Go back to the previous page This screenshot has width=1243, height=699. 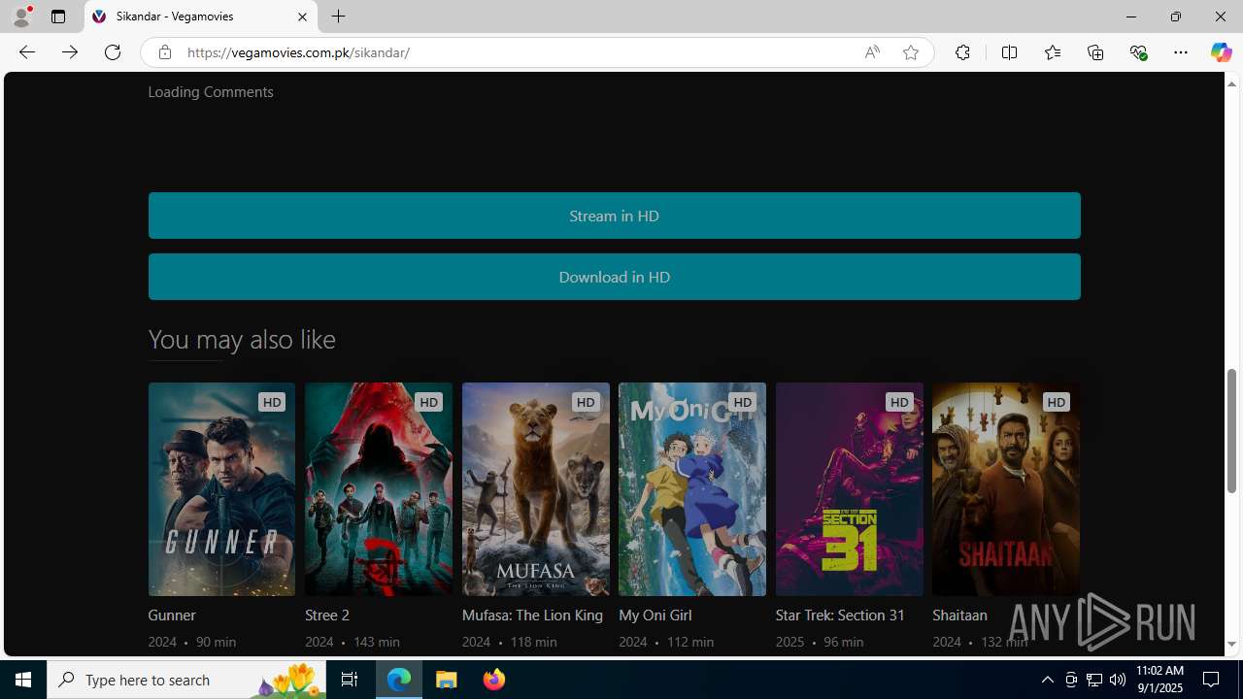[26, 52]
